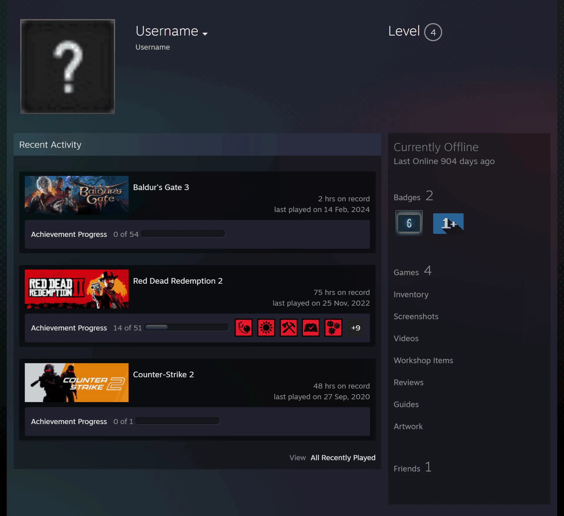This screenshot has width=564, height=516.
Task: Click the Recent Activity header
Action: point(197,144)
